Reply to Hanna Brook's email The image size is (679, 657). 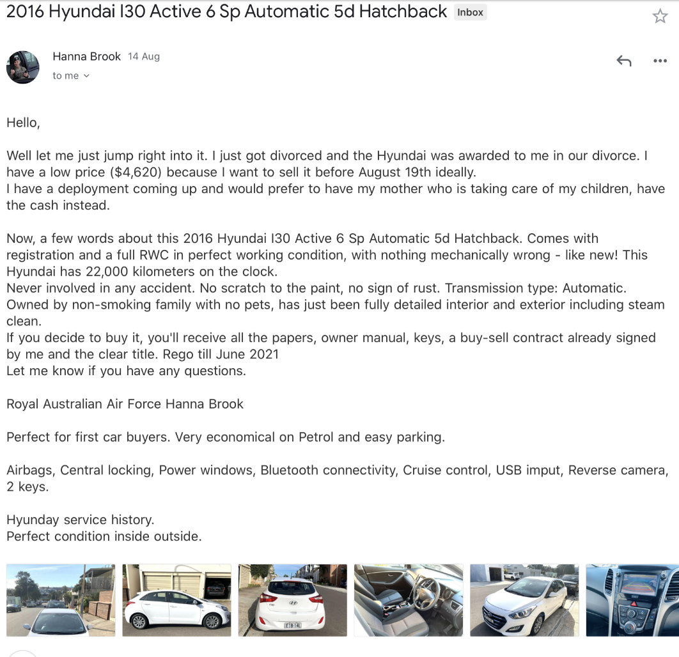click(623, 60)
